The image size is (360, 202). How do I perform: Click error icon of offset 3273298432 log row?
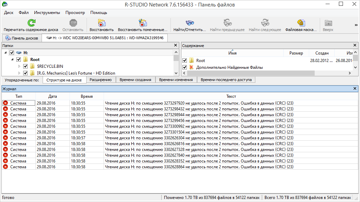pyautogui.click(x=5, y=109)
